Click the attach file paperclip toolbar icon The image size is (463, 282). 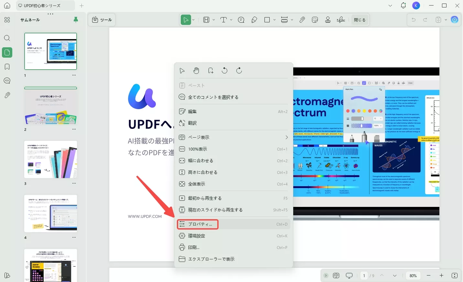tap(302, 20)
